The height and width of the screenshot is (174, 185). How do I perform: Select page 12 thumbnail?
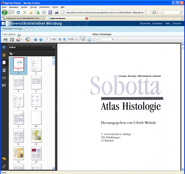[36, 136]
